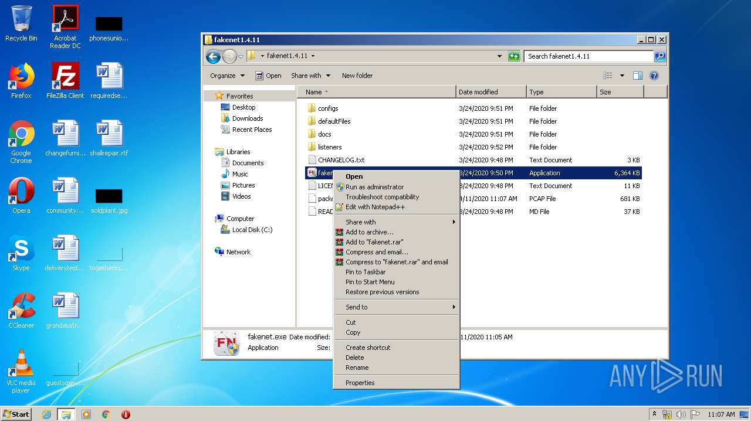This screenshot has height=422, width=751.
Task: Select Delete from context menu
Action: (x=396, y=358)
